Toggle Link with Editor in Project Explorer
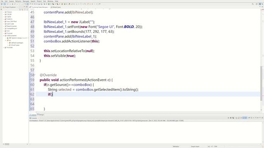264x148 pixels. (22, 9)
